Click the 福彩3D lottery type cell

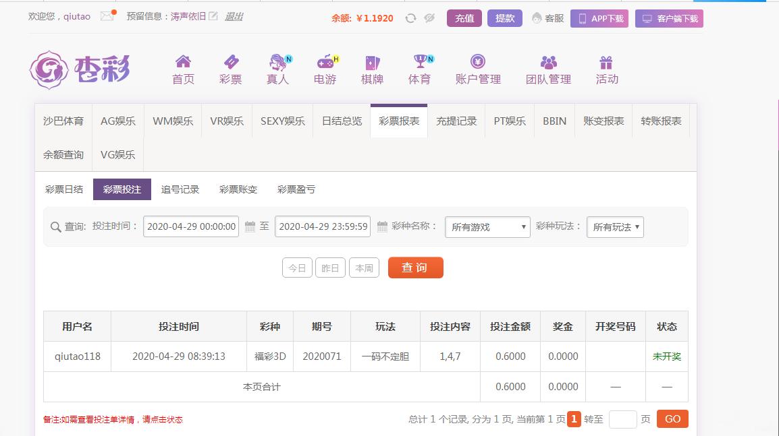click(270, 356)
